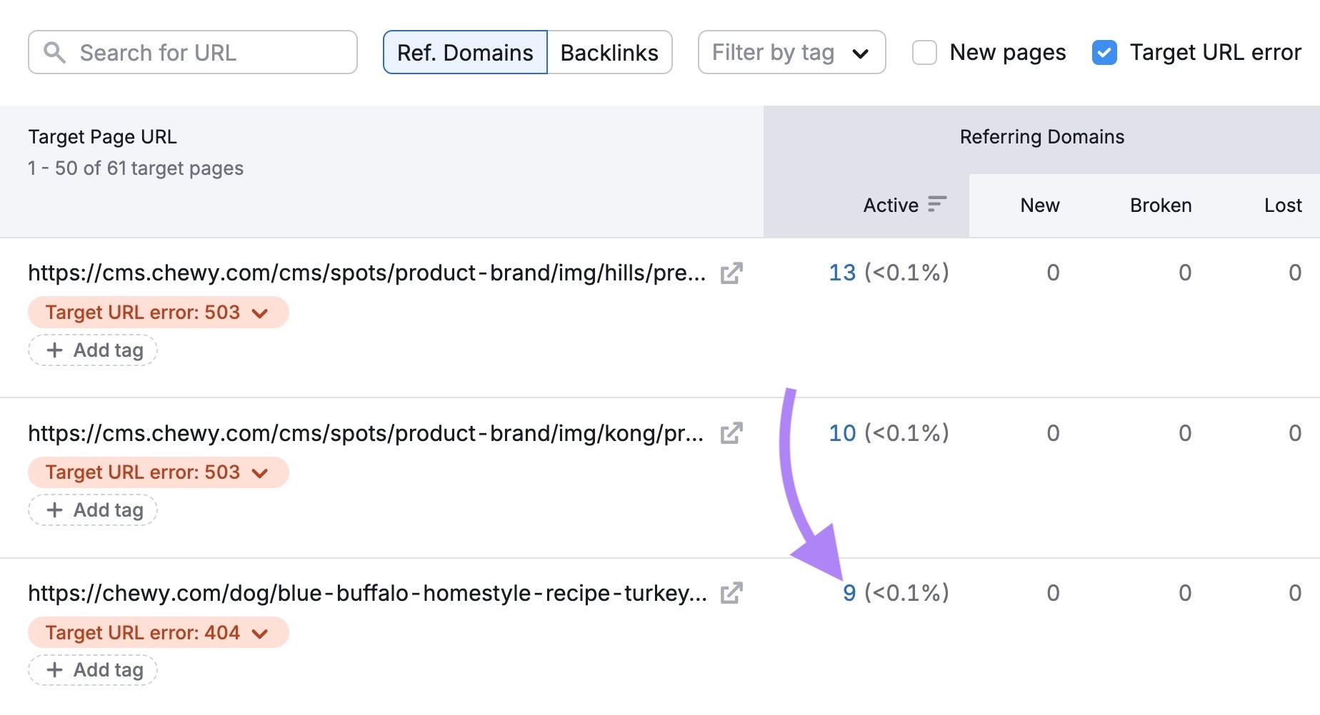Expand the Target URL error: 503 badge details
Image resolution: width=1320 pixels, height=715 pixels.
[259, 312]
